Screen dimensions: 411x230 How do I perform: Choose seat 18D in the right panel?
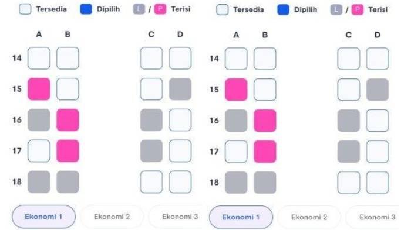[x=377, y=182]
